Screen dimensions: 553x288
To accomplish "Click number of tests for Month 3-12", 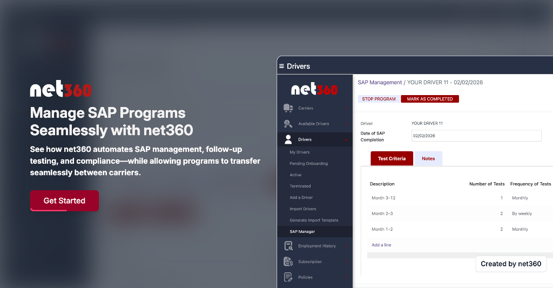I will point(502,198).
